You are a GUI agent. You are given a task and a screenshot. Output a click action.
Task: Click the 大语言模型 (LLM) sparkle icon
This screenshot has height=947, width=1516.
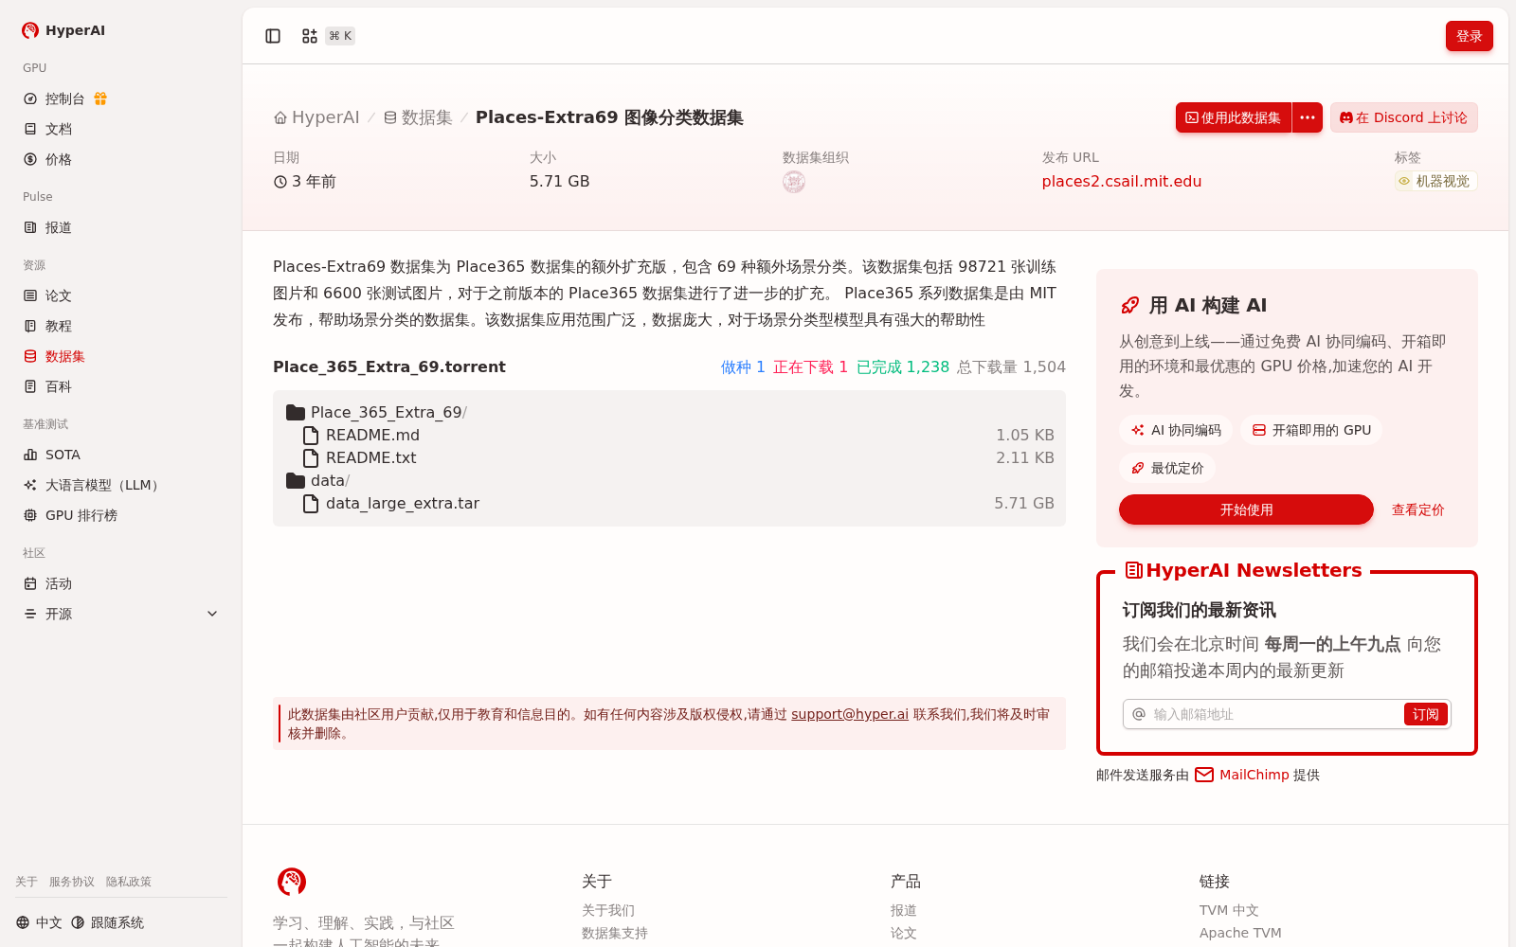tap(30, 485)
